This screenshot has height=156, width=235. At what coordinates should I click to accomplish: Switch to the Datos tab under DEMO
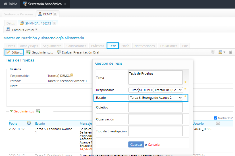point(11,23)
